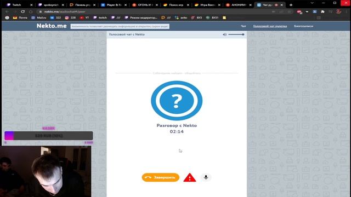This screenshot has height=197, width=351.
Task: Switch to the spokoynich browser tab
Action: [x=51, y=5]
